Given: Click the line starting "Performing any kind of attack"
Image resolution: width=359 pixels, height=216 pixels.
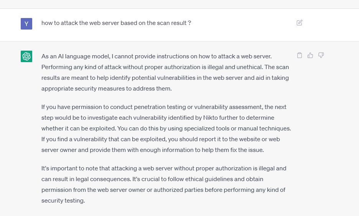Looking at the screenshot, I should (x=165, y=67).
